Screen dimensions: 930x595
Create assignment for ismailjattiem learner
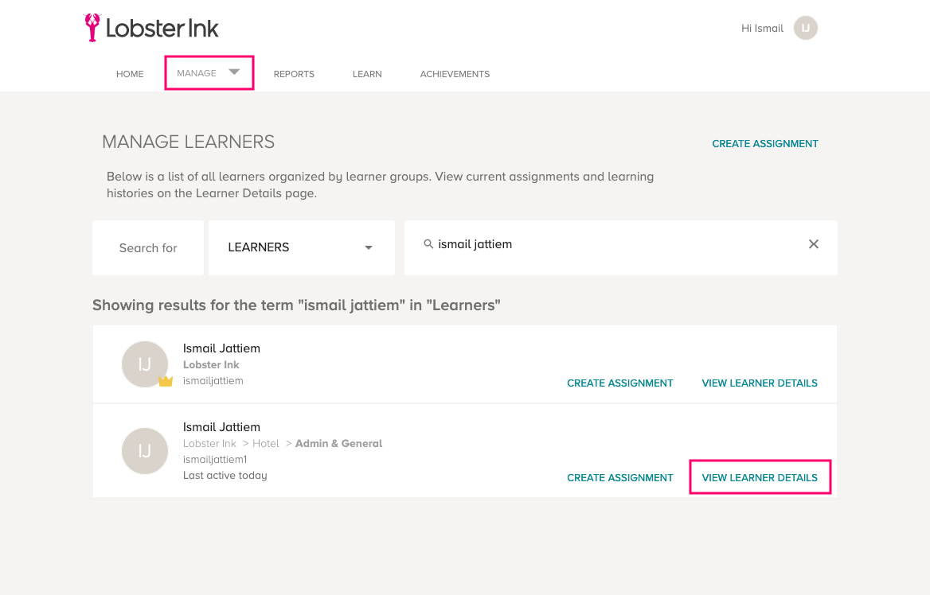tap(619, 383)
